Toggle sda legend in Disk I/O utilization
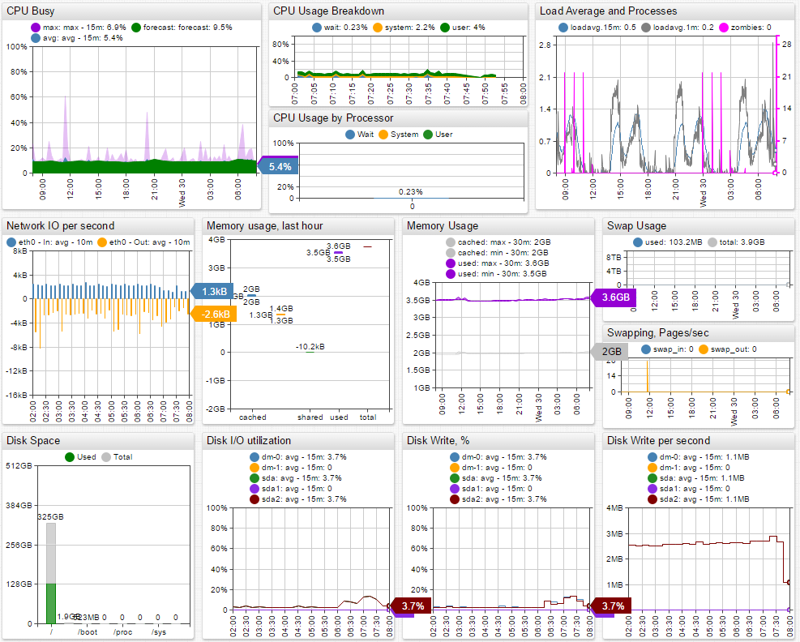Screen dimensions: 800x642 coord(255,478)
